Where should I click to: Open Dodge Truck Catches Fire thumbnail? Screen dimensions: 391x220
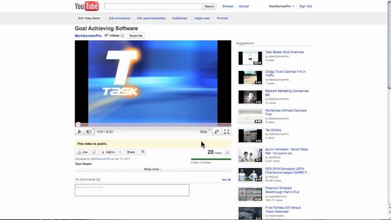point(250,78)
